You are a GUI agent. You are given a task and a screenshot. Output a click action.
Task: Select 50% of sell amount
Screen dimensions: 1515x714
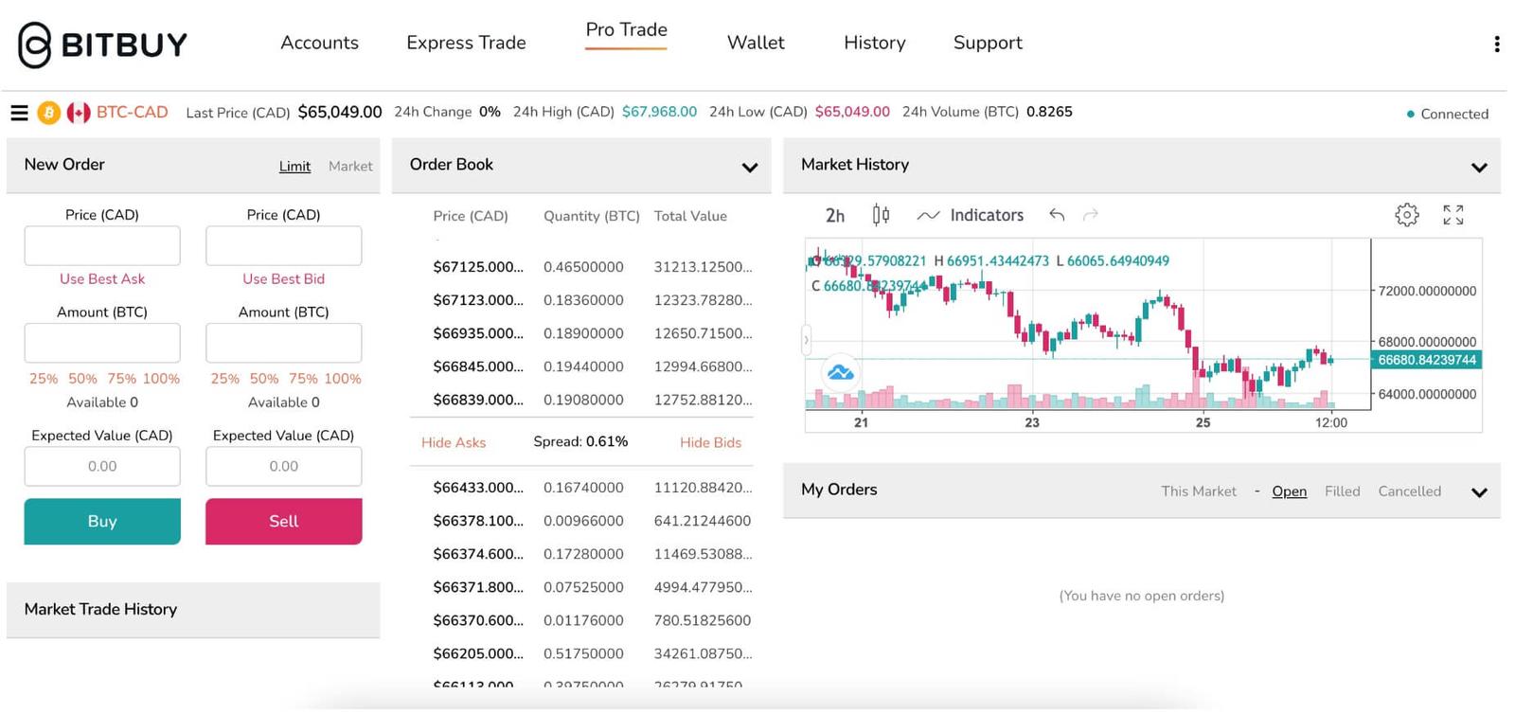[x=264, y=378]
